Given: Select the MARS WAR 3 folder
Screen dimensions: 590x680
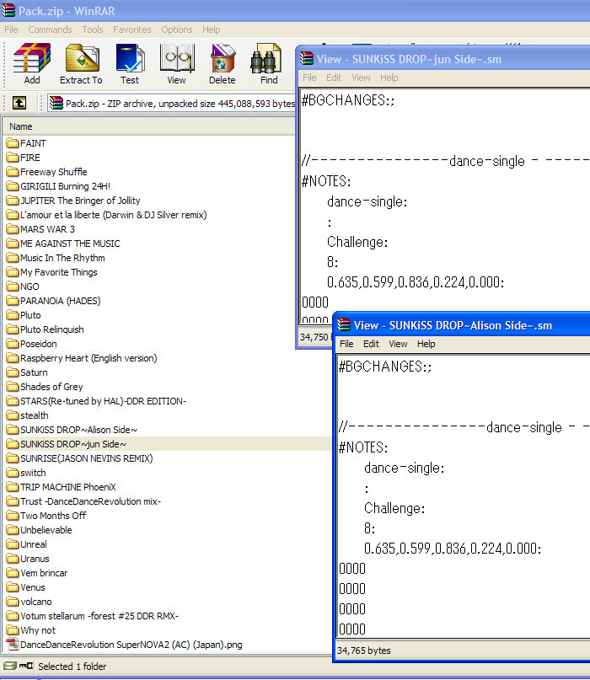Looking at the screenshot, I should click(x=47, y=229).
